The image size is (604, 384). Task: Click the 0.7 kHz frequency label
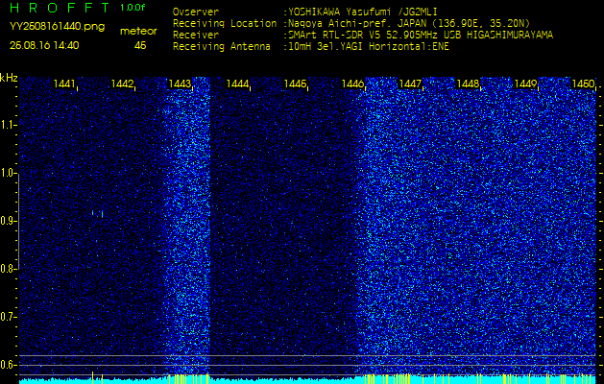(7, 317)
